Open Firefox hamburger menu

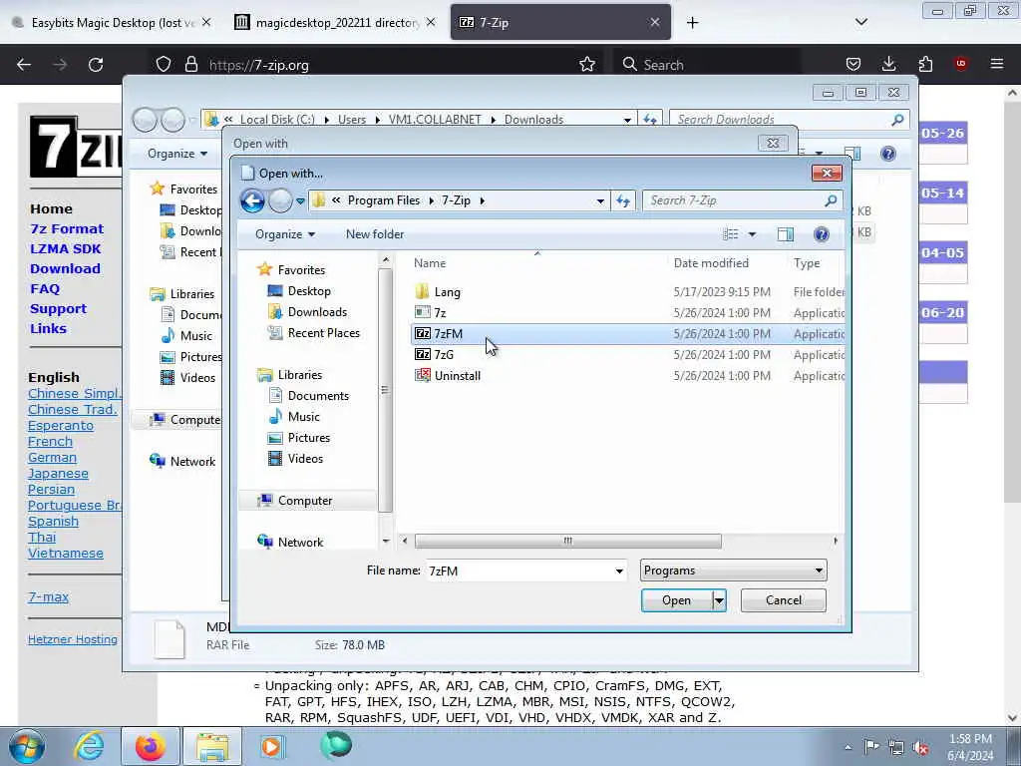pyautogui.click(x=997, y=64)
